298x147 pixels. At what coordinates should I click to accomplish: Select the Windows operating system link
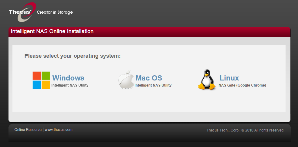click(68, 78)
